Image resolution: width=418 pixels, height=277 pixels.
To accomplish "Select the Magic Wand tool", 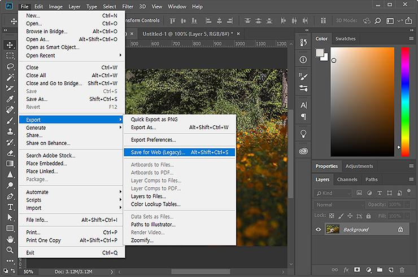I will pos(10,77).
